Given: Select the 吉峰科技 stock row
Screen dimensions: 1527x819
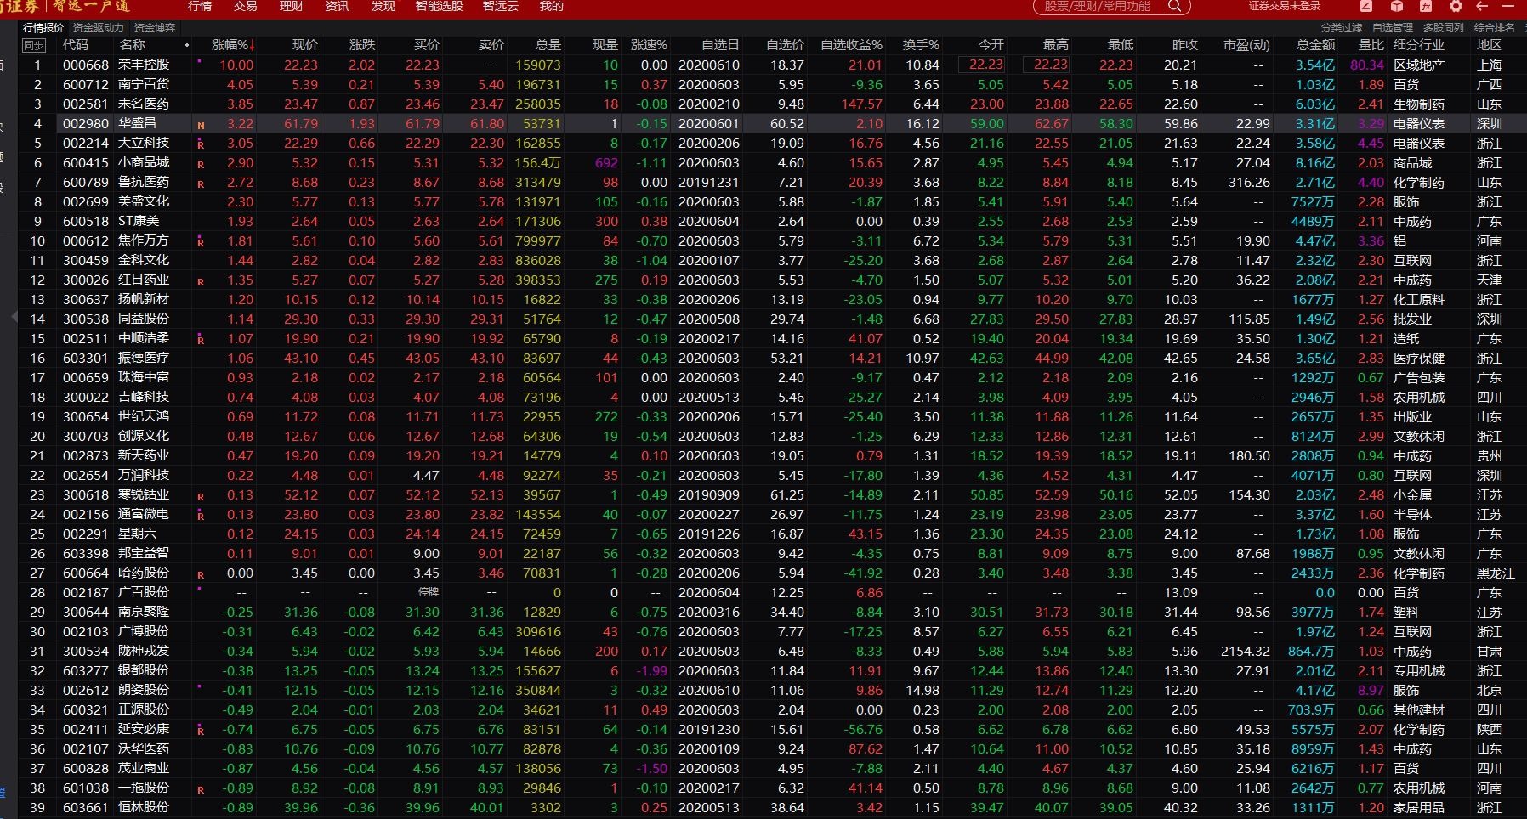Looking at the screenshot, I should (773, 397).
